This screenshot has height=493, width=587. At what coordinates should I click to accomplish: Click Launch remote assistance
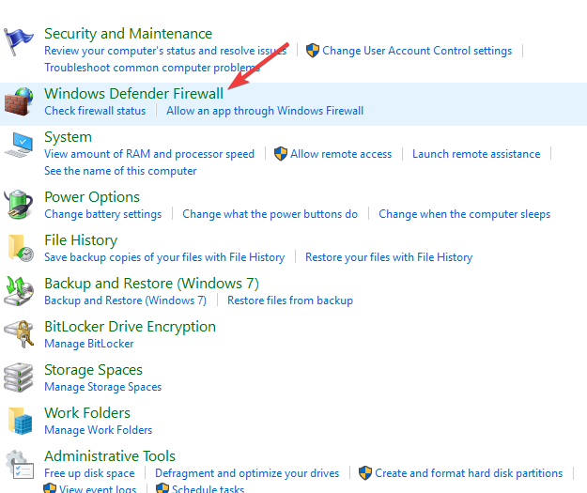(476, 154)
